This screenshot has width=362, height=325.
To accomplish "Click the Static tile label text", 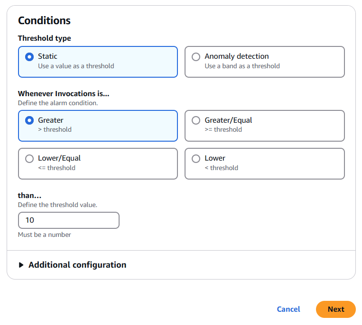I will point(47,56).
